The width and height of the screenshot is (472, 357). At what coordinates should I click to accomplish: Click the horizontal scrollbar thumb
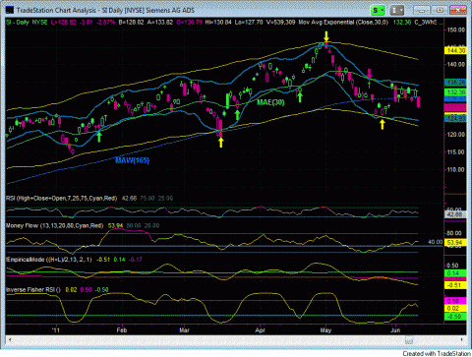[409, 339]
